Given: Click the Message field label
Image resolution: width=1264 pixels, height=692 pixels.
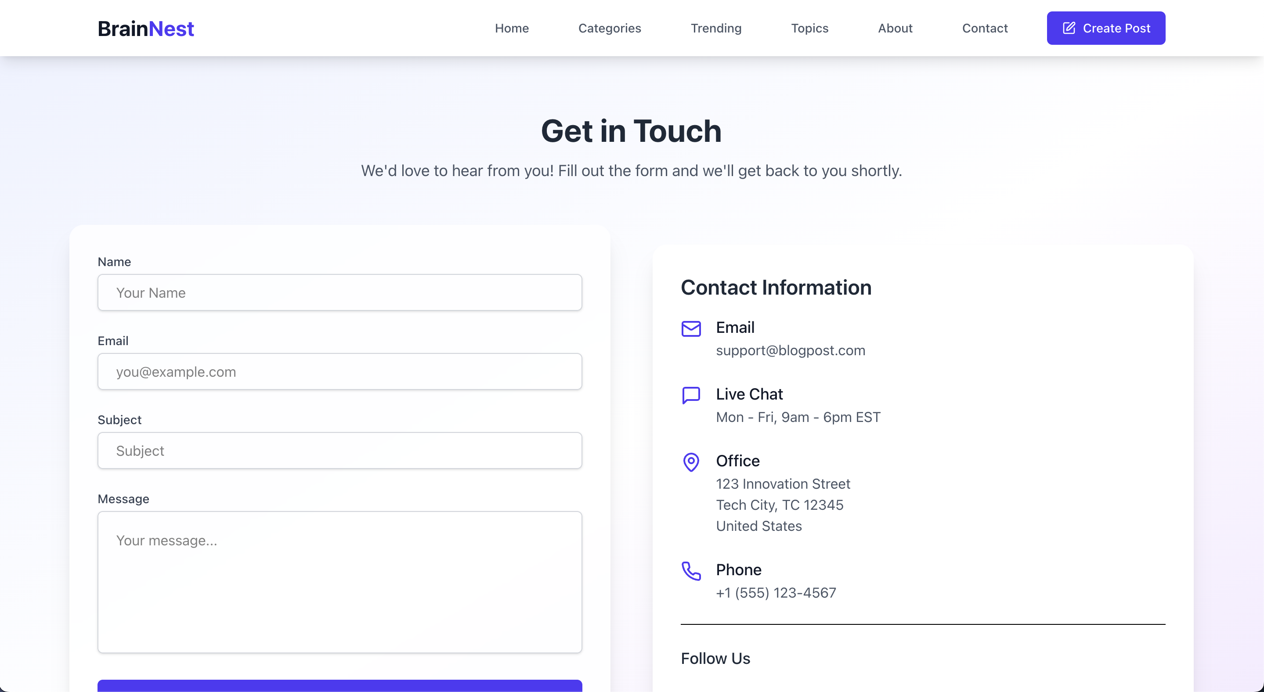Looking at the screenshot, I should tap(123, 499).
